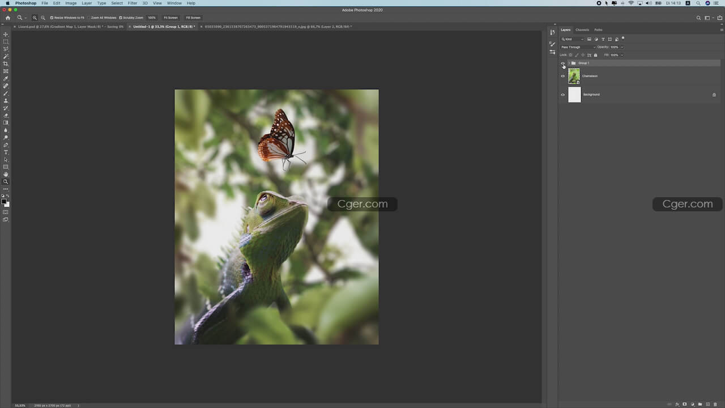Click the Fit Screen button
This screenshot has width=725, height=408.
click(170, 18)
